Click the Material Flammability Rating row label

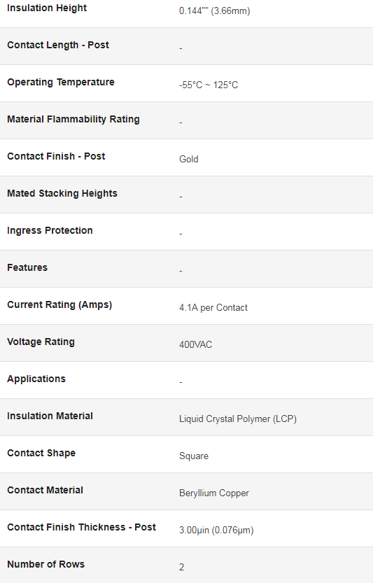point(73,120)
